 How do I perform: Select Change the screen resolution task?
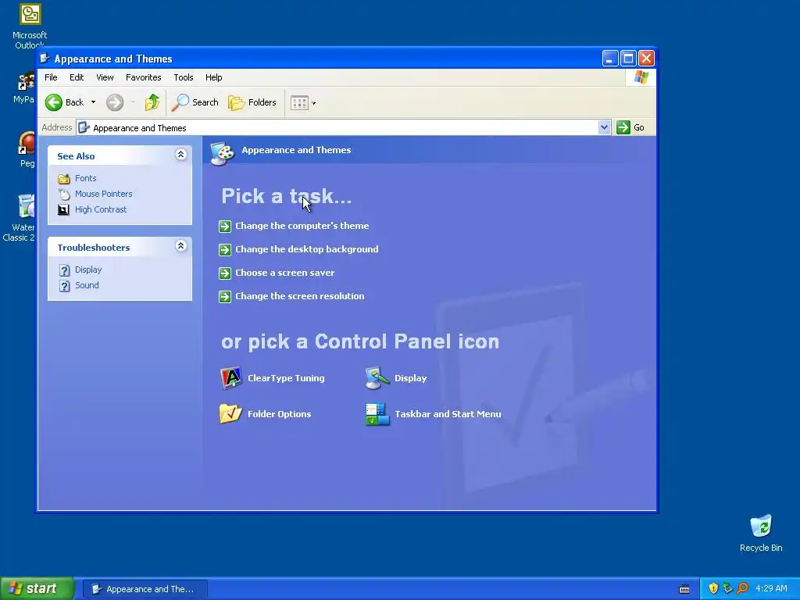(299, 296)
